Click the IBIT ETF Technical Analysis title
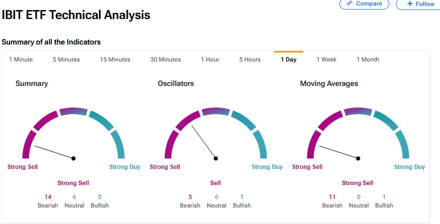The height and width of the screenshot is (224, 440). click(x=76, y=15)
